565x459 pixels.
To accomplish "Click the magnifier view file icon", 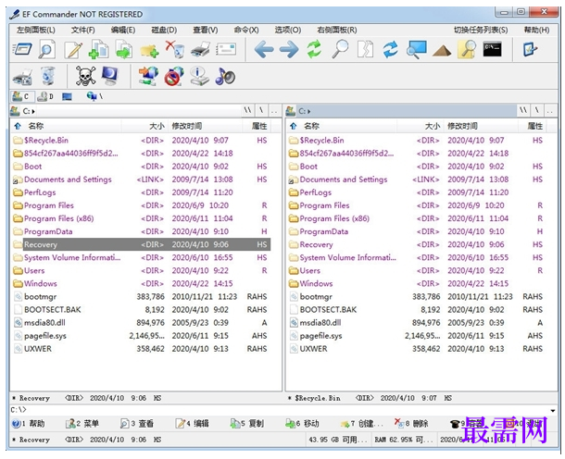I will pos(47,49).
